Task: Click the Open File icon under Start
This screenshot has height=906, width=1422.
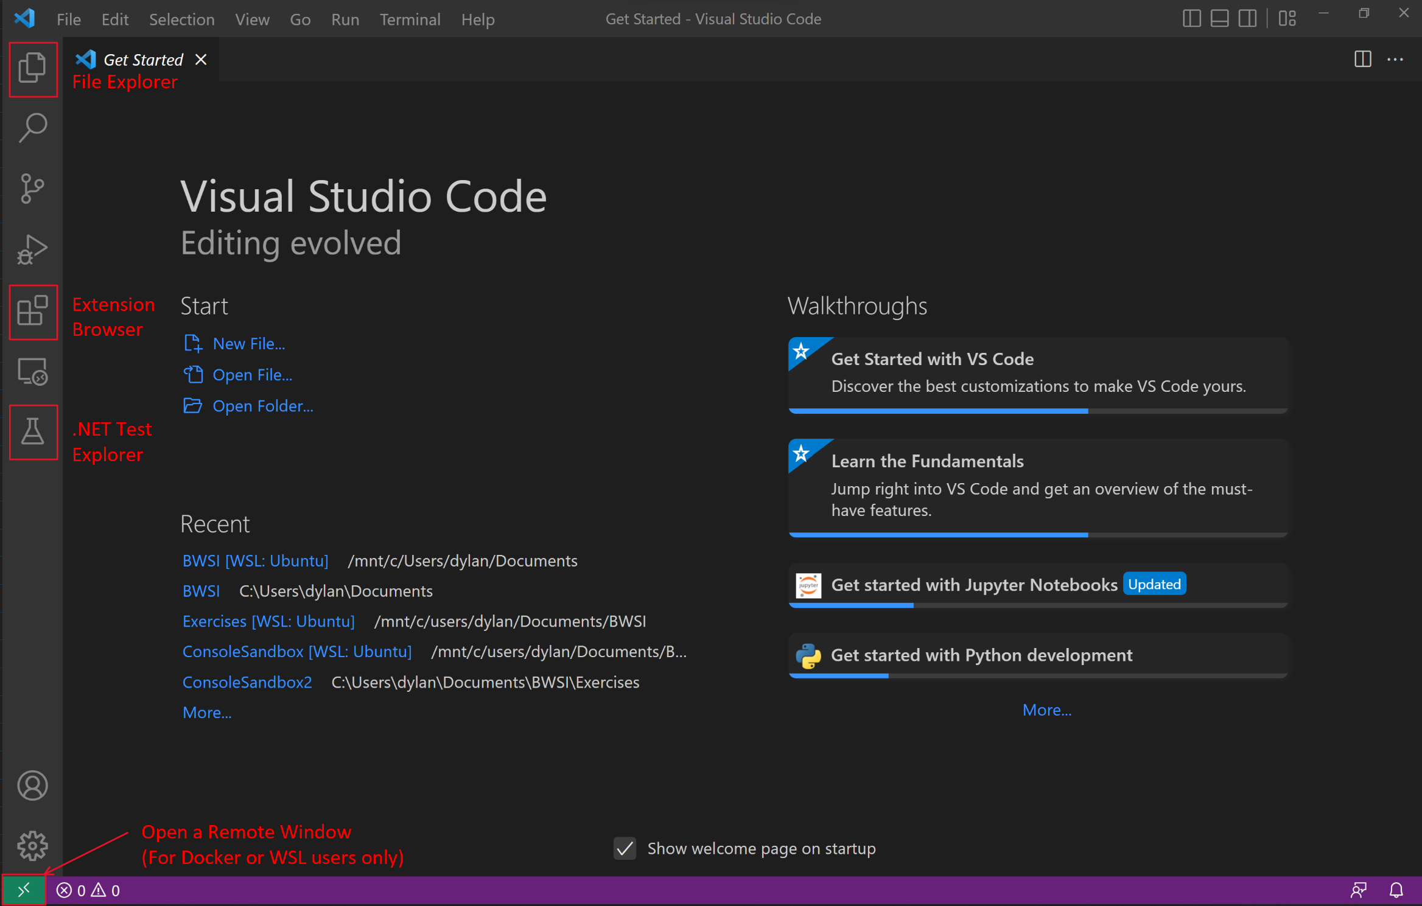Action: (193, 375)
